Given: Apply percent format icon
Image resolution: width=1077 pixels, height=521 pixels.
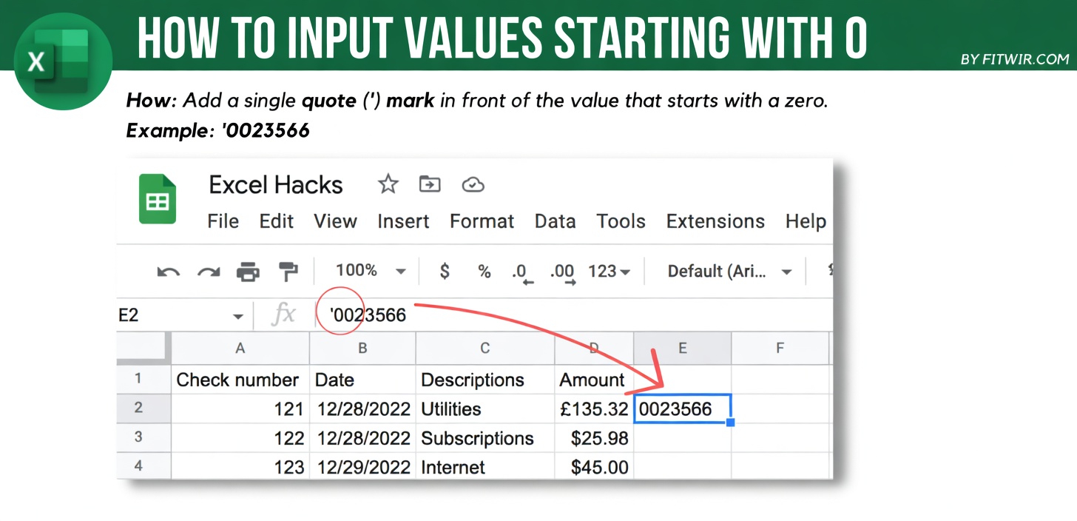Looking at the screenshot, I should (x=484, y=272).
